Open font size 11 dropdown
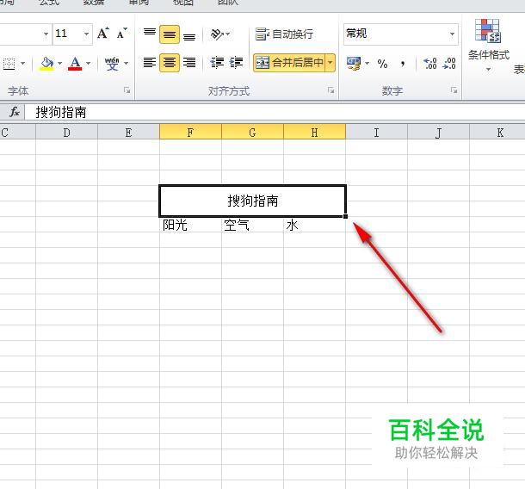525x489 pixels. point(86,34)
